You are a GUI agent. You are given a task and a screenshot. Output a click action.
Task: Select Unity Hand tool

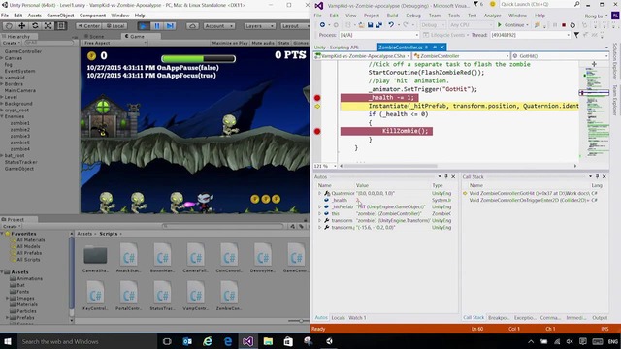pos(9,26)
